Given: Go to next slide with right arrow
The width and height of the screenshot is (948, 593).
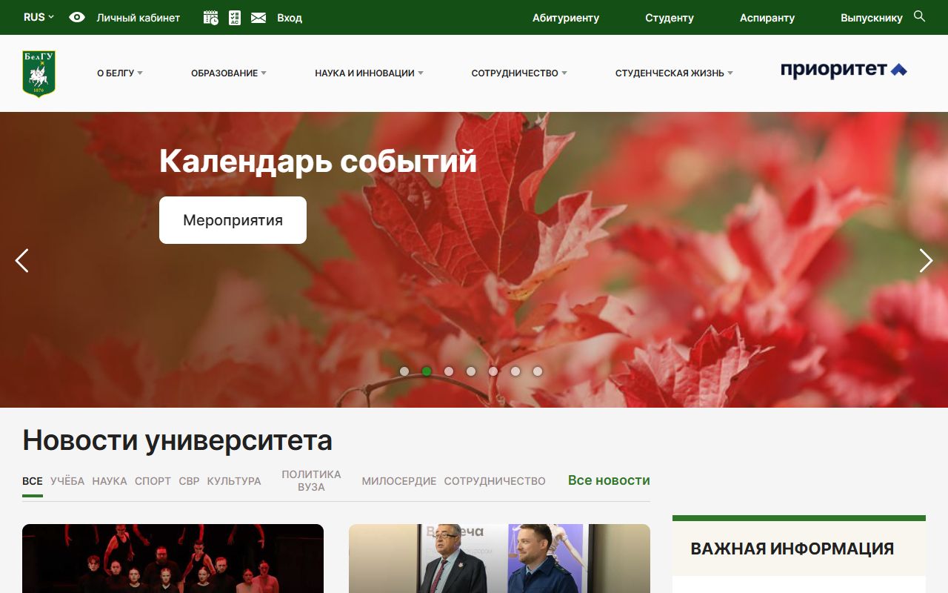Looking at the screenshot, I should coord(926,260).
